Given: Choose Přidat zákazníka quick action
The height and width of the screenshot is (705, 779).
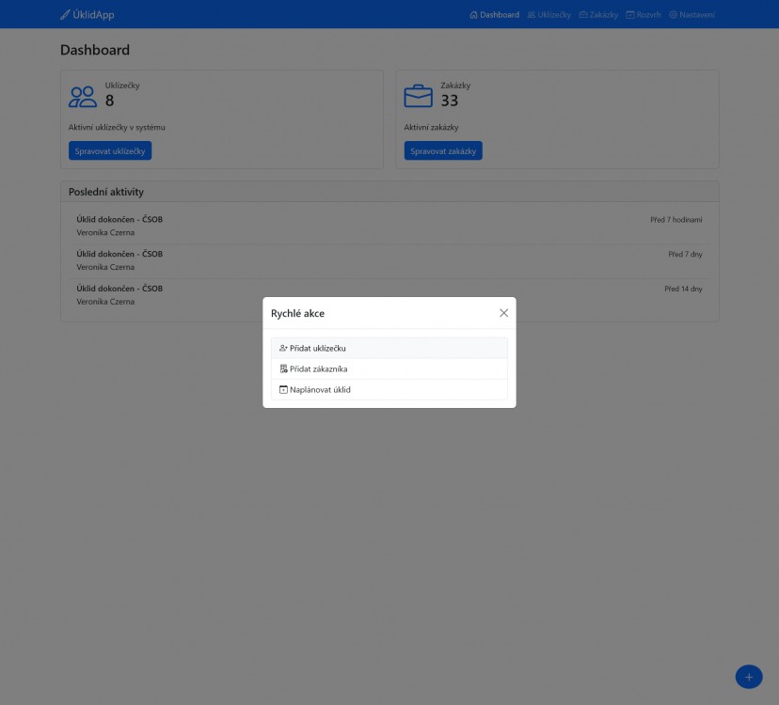Looking at the screenshot, I should coord(389,368).
